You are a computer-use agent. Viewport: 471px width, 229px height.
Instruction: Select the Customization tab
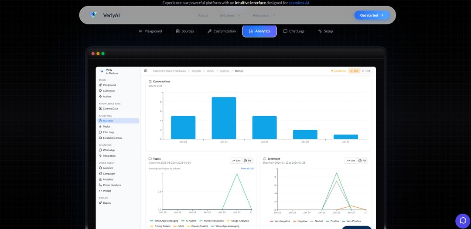(x=222, y=31)
